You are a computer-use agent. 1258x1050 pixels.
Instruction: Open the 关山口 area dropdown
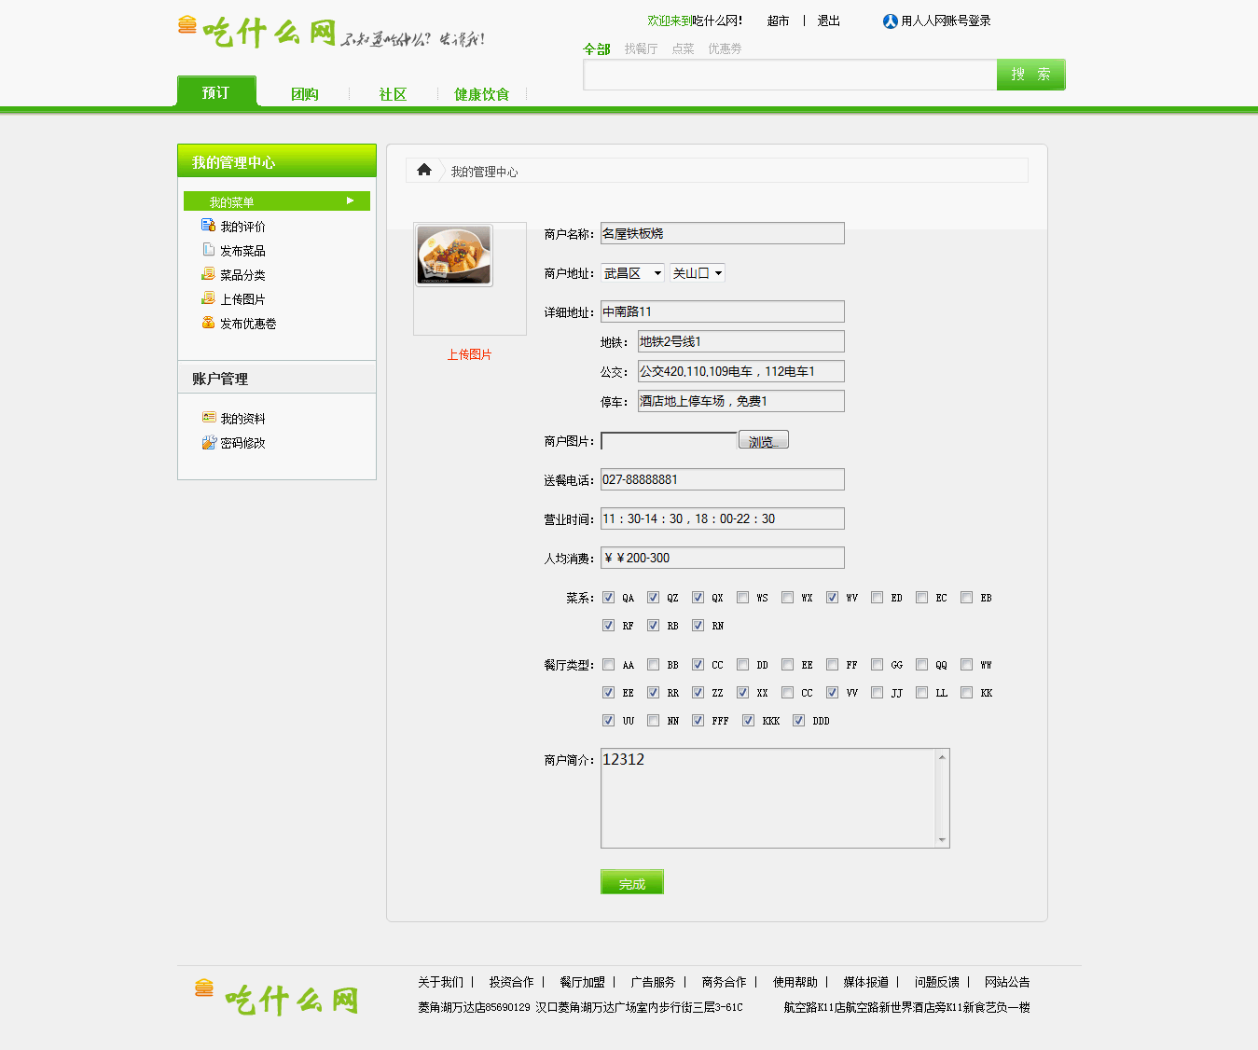click(x=698, y=273)
